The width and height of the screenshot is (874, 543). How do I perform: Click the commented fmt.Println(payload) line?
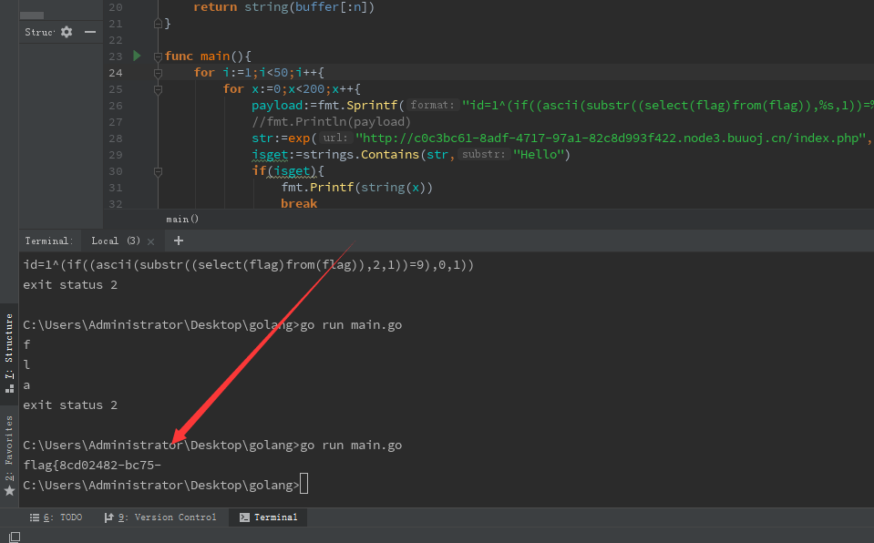(x=331, y=121)
